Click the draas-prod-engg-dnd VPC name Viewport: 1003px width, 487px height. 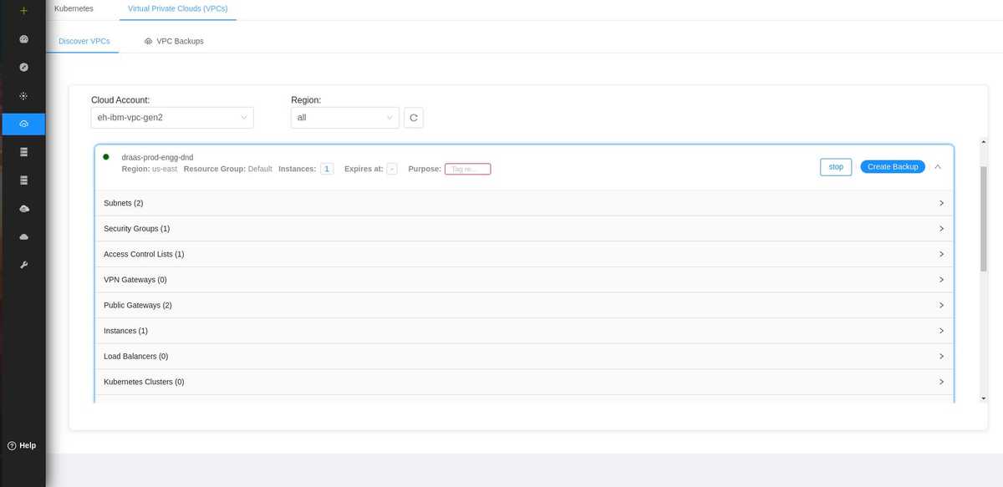click(x=158, y=157)
